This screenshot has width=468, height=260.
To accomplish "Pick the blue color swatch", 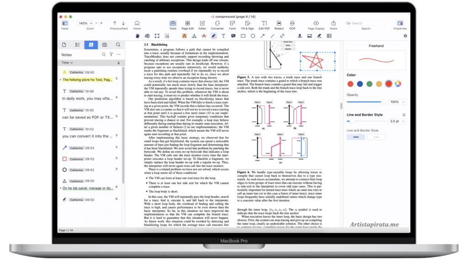I will [x=360, y=84].
